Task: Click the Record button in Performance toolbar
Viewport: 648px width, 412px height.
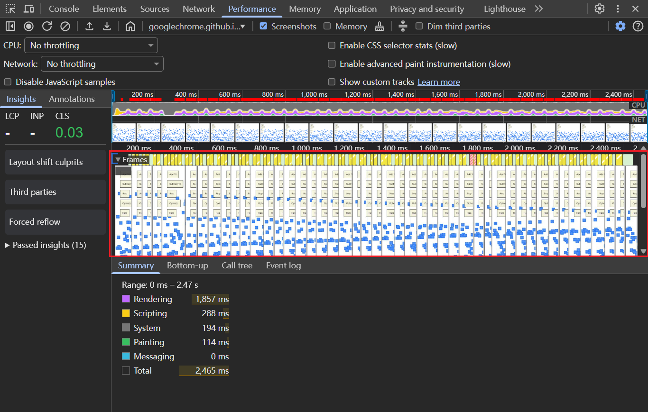Action: [29, 27]
